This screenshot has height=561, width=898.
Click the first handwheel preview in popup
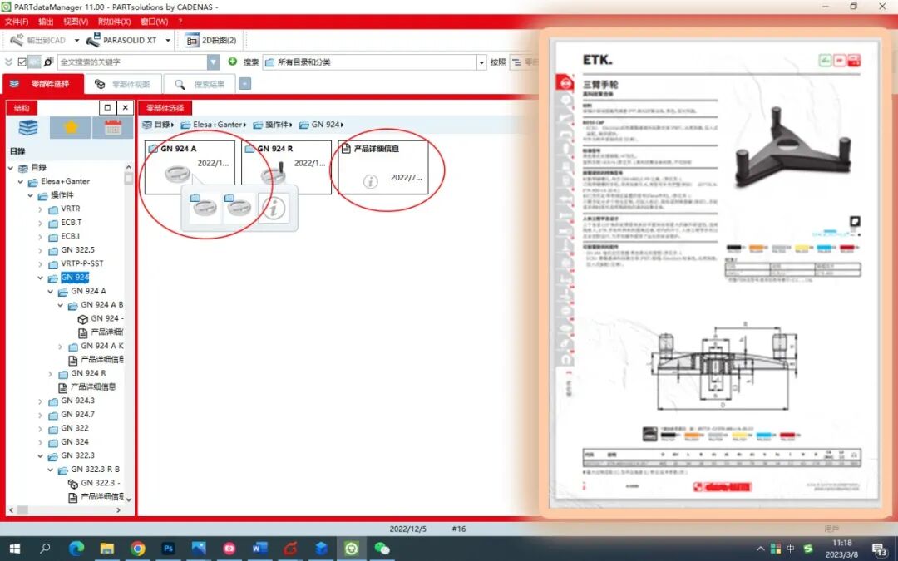(205, 207)
